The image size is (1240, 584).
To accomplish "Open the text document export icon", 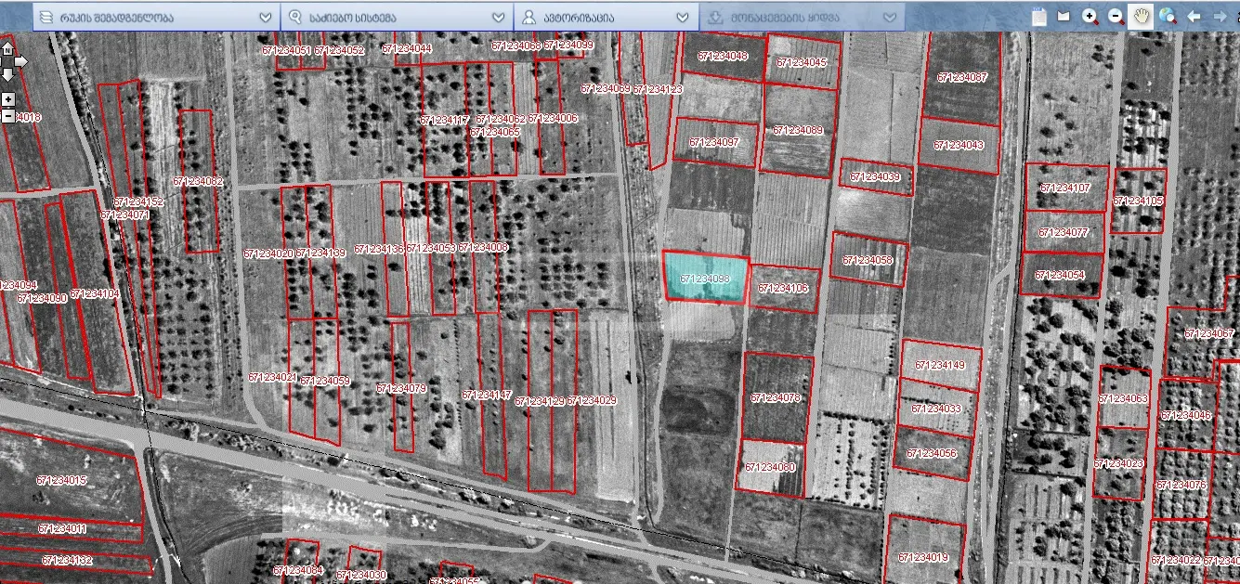I will click(x=1039, y=16).
